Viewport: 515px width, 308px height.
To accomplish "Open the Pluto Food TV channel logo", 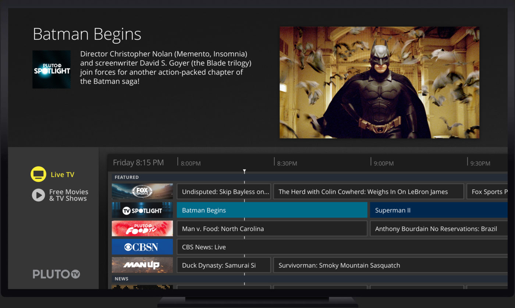I will point(142,229).
